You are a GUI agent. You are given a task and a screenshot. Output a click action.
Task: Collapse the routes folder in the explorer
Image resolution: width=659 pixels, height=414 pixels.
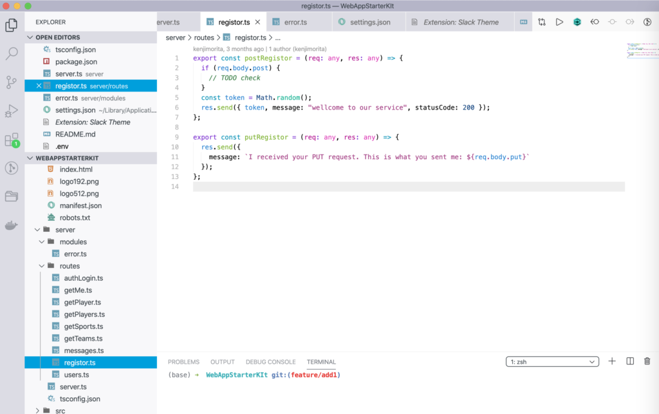tap(42, 265)
